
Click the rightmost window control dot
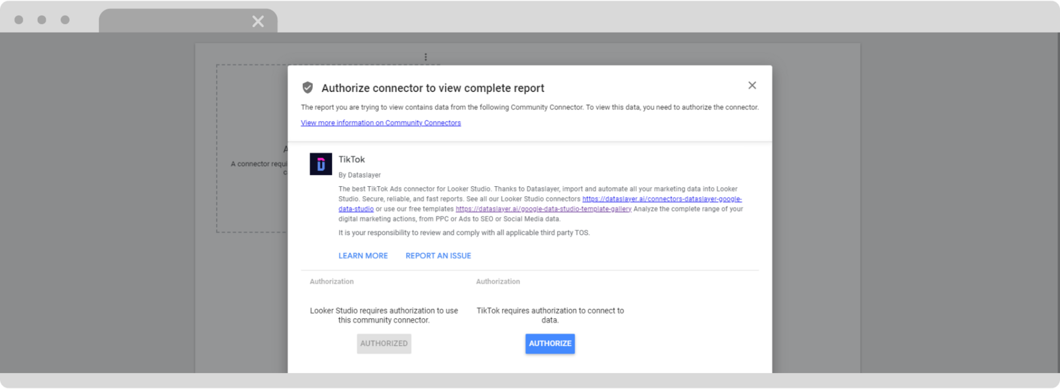(65, 20)
